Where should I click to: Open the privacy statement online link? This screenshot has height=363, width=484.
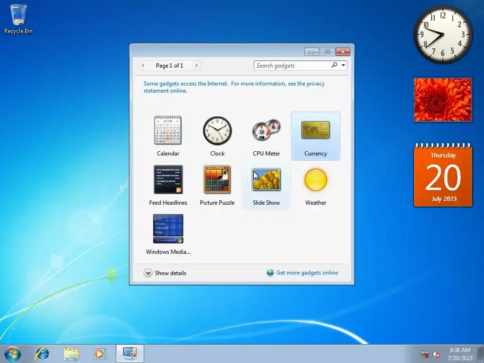pos(234,87)
